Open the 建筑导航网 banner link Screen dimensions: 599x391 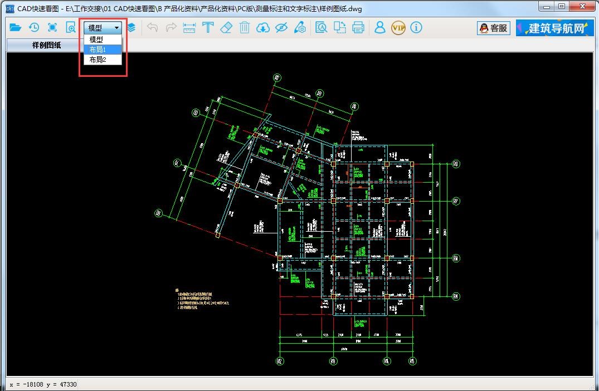tap(554, 28)
